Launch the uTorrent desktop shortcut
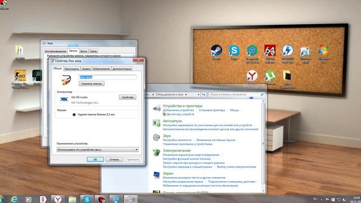This screenshot has width=361, height=203. pos(270,76)
